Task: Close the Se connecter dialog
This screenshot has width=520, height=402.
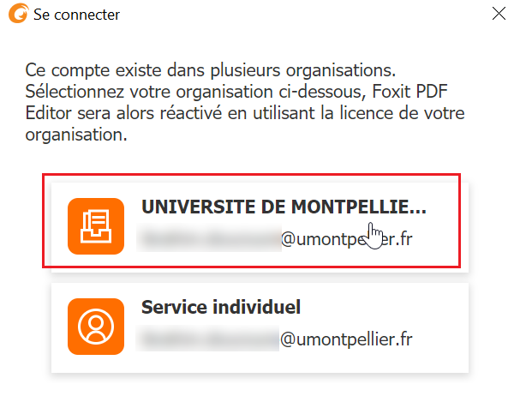Action: tap(499, 14)
